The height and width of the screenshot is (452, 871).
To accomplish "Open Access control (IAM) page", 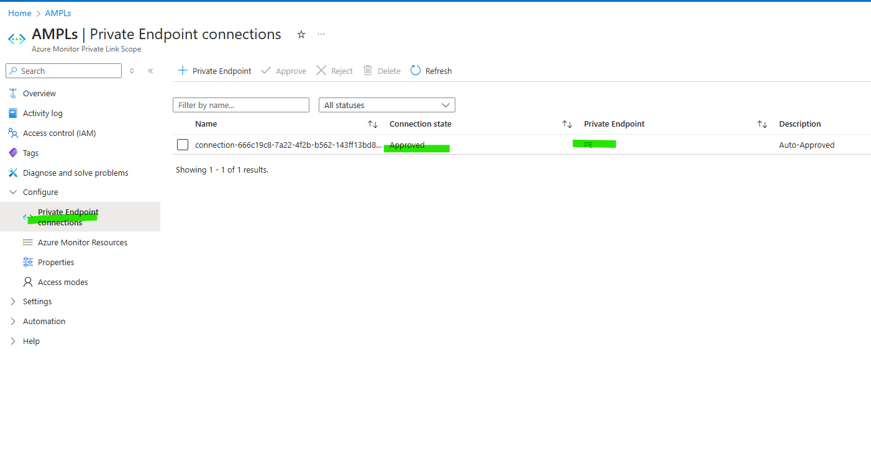I will pyautogui.click(x=59, y=133).
